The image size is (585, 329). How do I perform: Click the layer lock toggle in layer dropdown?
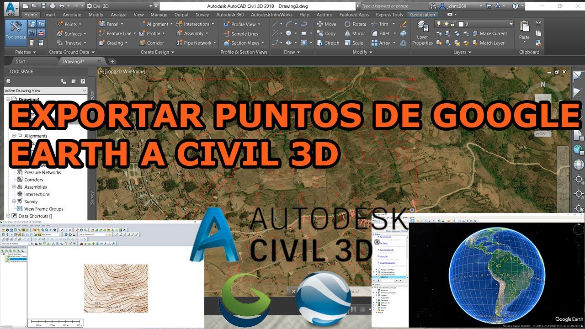453,24
